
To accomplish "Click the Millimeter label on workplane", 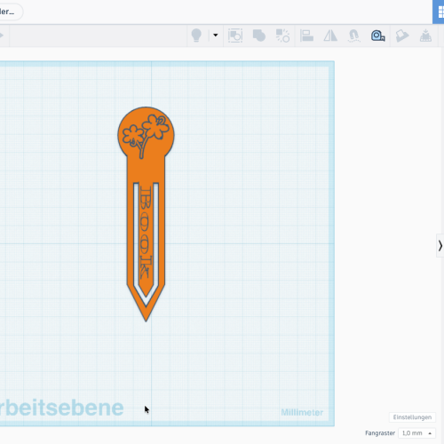I will (x=302, y=412).
